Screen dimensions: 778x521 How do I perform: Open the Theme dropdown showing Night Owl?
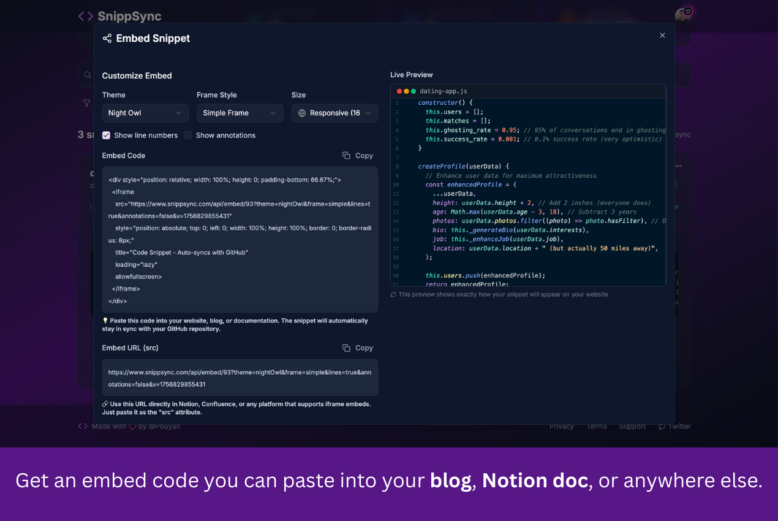145,113
